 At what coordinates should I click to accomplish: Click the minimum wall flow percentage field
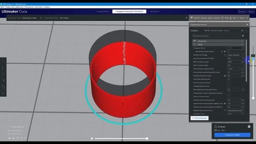click(236, 90)
